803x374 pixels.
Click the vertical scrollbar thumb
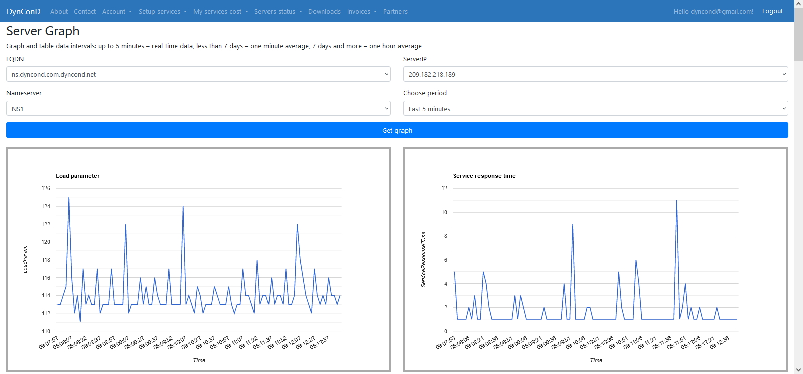pos(798,34)
